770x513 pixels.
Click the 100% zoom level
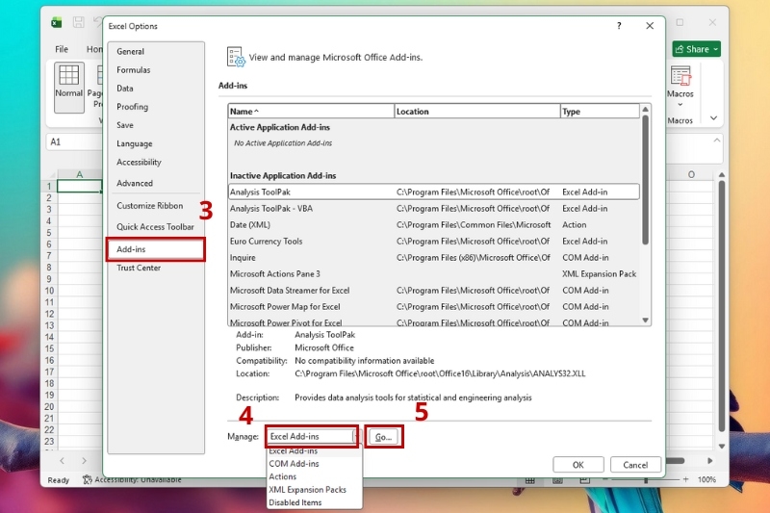[x=706, y=479]
